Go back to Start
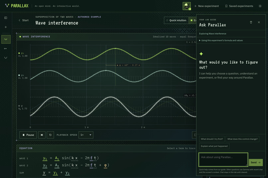268x178 pixels. 23,20
